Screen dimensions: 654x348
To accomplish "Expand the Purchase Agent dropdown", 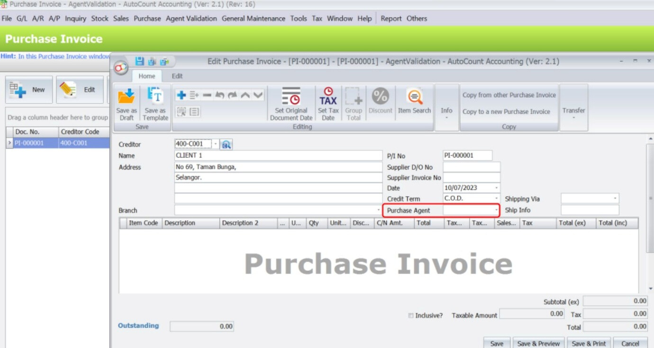I will click(496, 210).
